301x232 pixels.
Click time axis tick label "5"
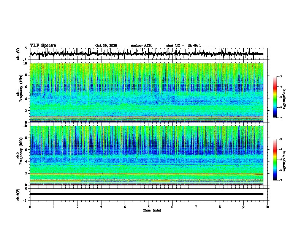click(149, 207)
